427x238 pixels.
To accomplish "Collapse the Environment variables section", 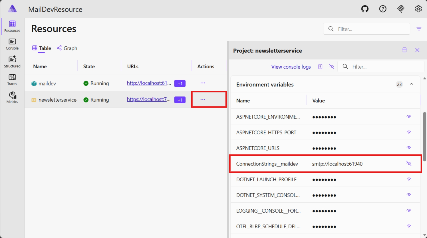I will 411,84.
